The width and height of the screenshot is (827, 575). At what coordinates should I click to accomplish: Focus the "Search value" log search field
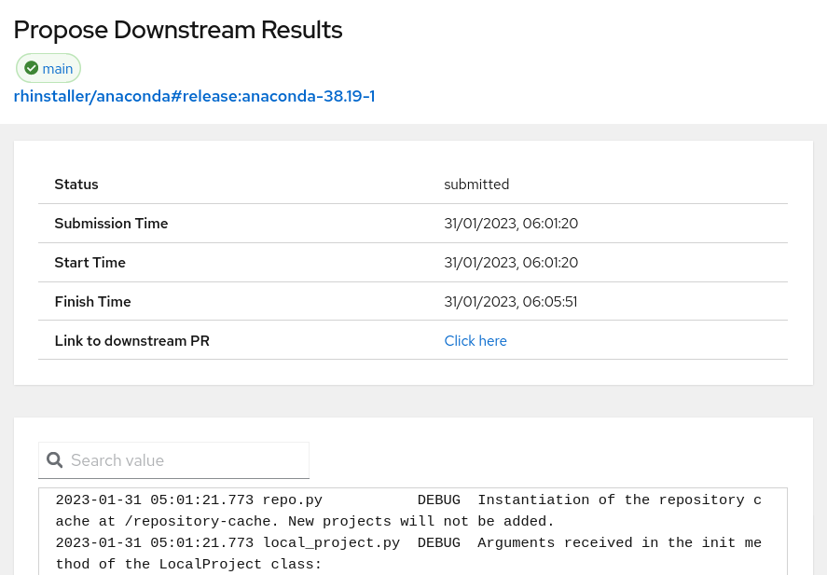(186, 460)
